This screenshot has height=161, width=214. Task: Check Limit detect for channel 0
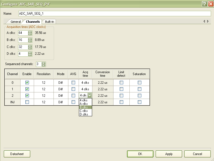pyautogui.click(x=121, y=83)
